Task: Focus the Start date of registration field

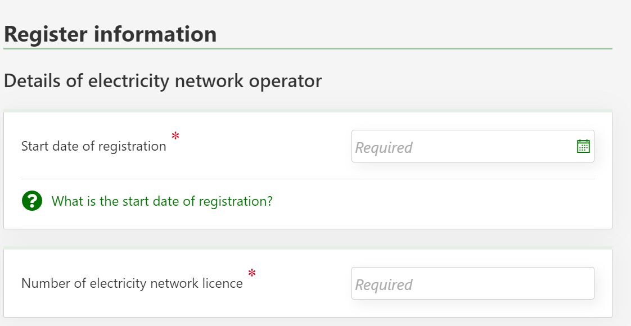Action: 461,146
